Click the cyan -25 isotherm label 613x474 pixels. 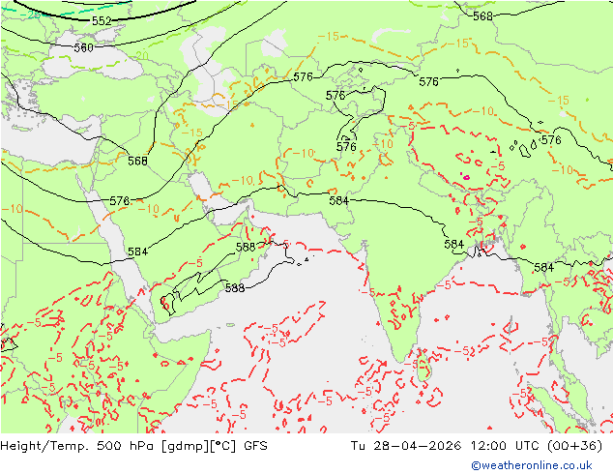pyautogui.click(x=30, y=15)
